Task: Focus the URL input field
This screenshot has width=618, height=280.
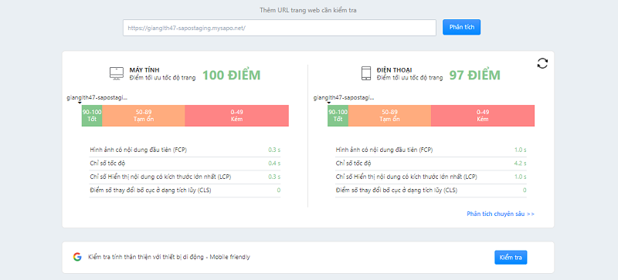Action: (280, 28)
